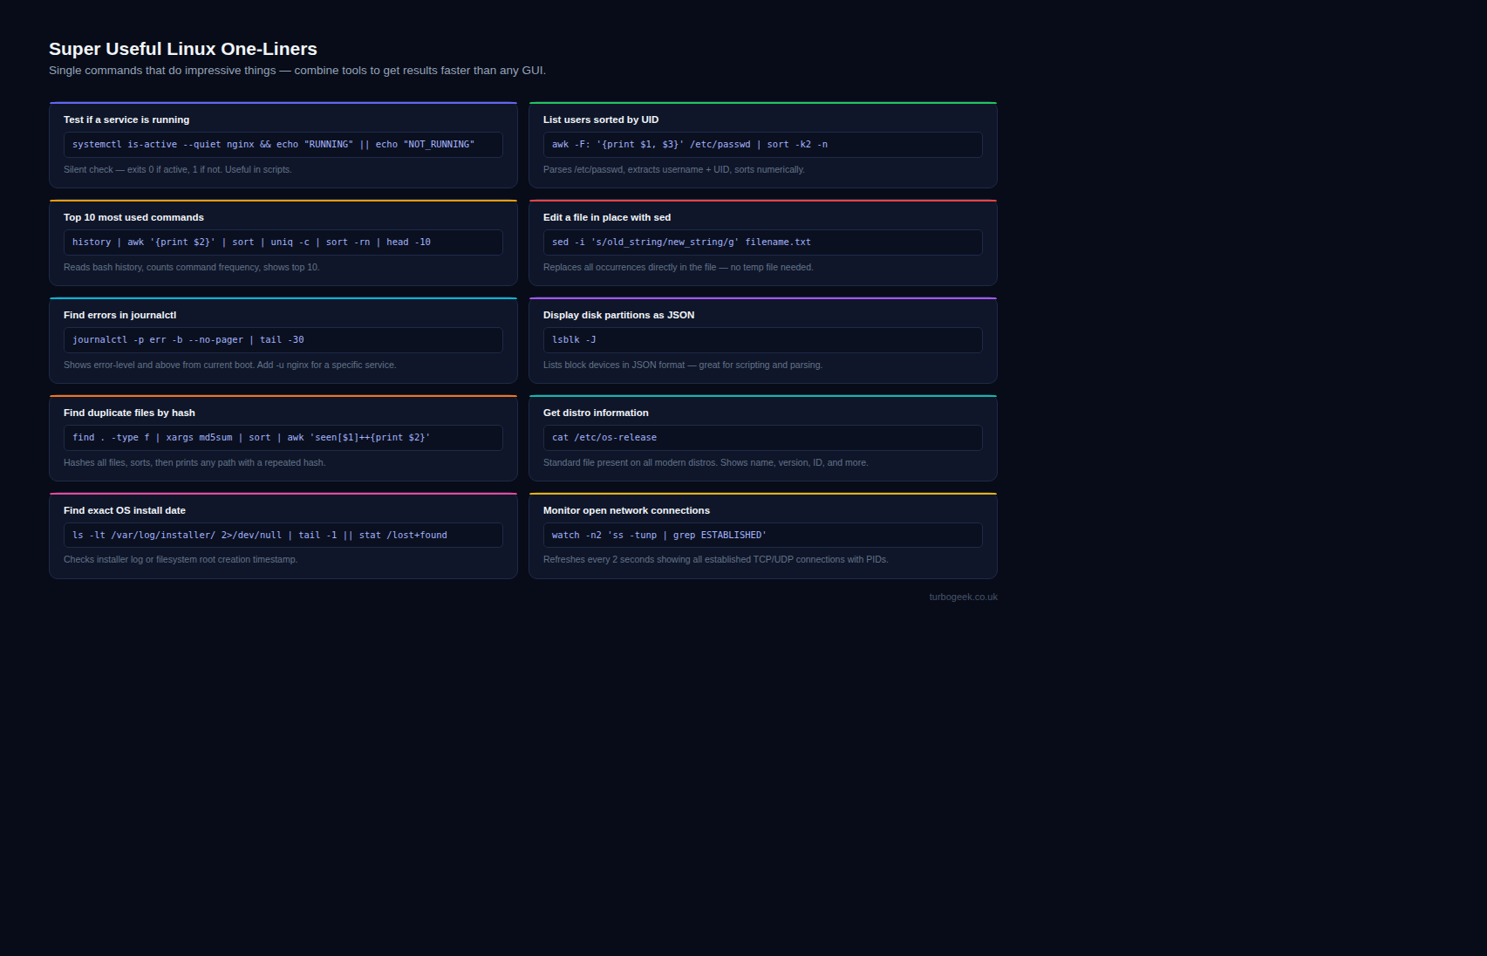The height and width of the screenshot is (956, 1487).
Task: Click the 'Top 10 most used commands' title
Action: [x=133, y=218]
